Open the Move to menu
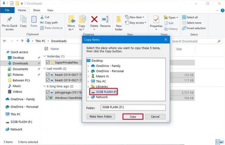The image size is (225, 145). [71, 23]
